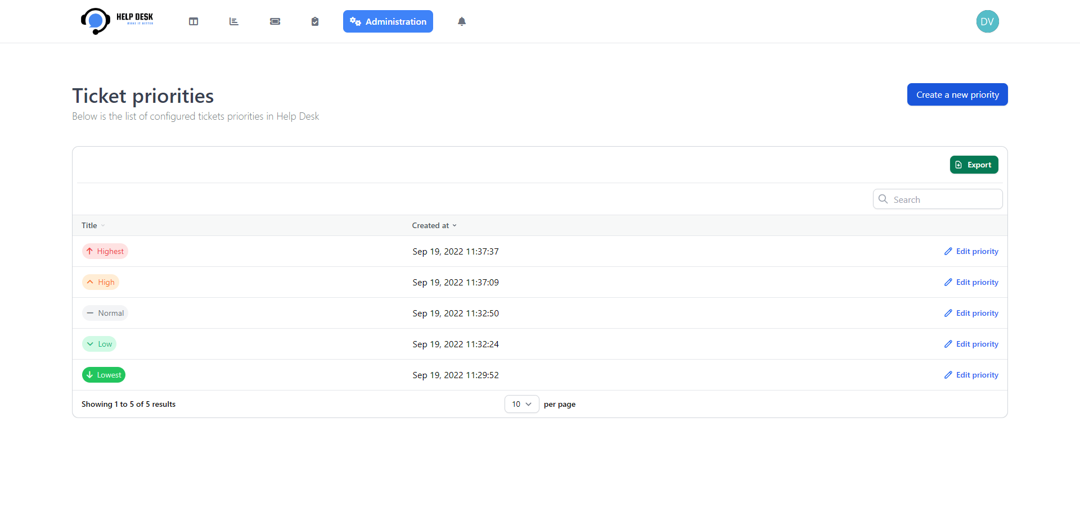Export the priorities list
Image resolution: width=1080 pixels, height=522 pixels.
pyautogui.click(x=974, y=165)
